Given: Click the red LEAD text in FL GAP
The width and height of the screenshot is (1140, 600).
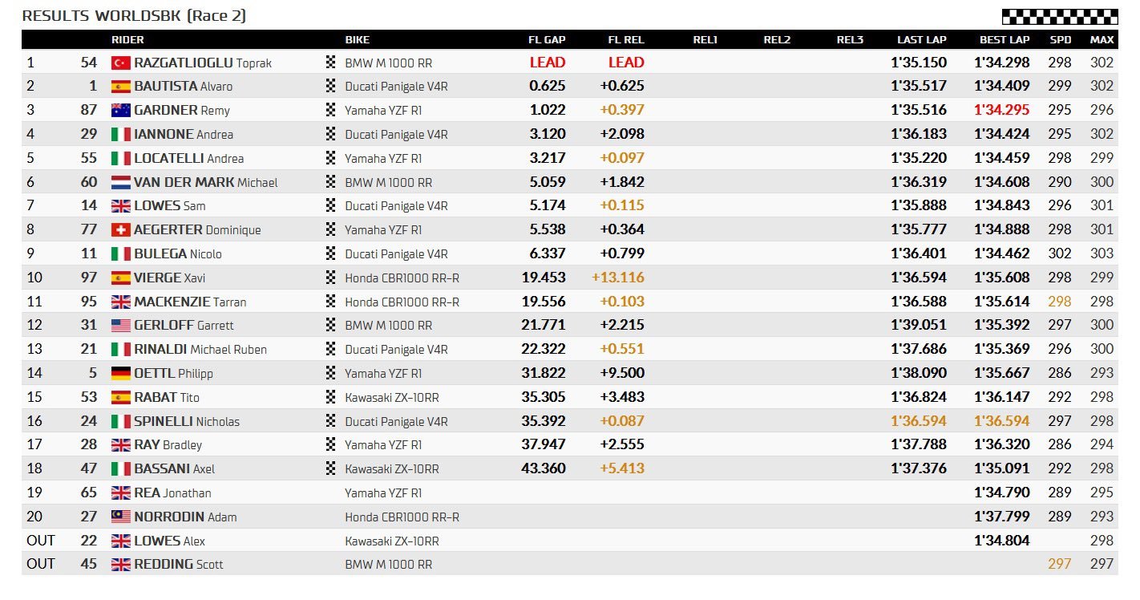Looking at the screenshot, I should [x=548, y=63].
